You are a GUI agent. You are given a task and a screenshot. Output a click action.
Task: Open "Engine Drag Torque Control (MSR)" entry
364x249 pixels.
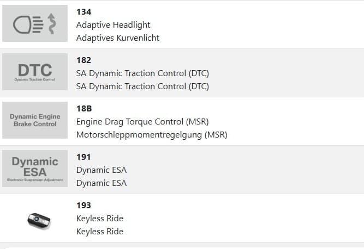click(142, 121)
